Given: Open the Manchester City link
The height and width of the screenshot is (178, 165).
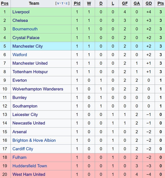Looking at the screenshot, I should coord(28,46).
